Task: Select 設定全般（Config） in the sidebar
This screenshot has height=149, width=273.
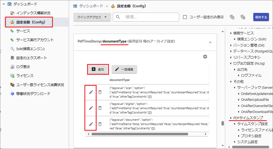Action: [30, 22]
